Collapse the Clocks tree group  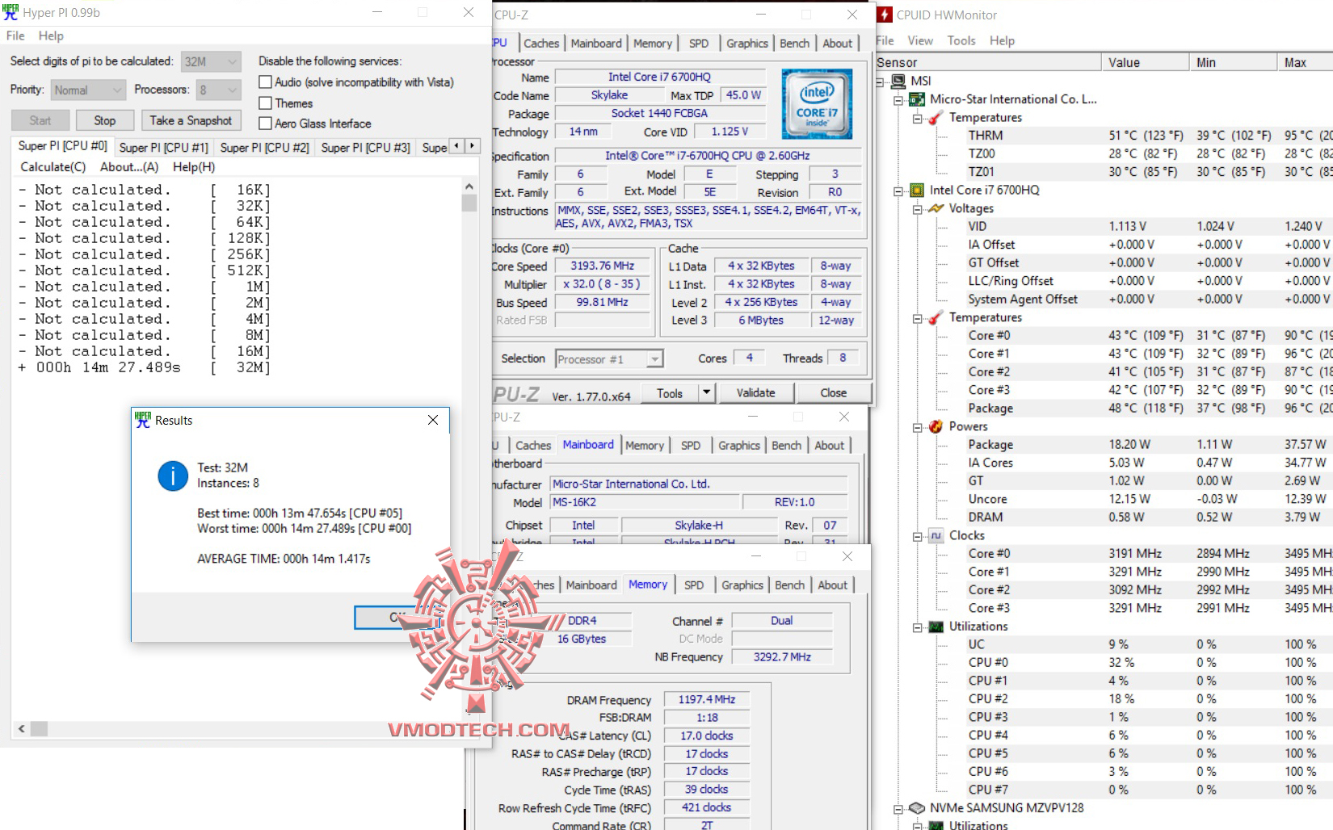point(918,536)
